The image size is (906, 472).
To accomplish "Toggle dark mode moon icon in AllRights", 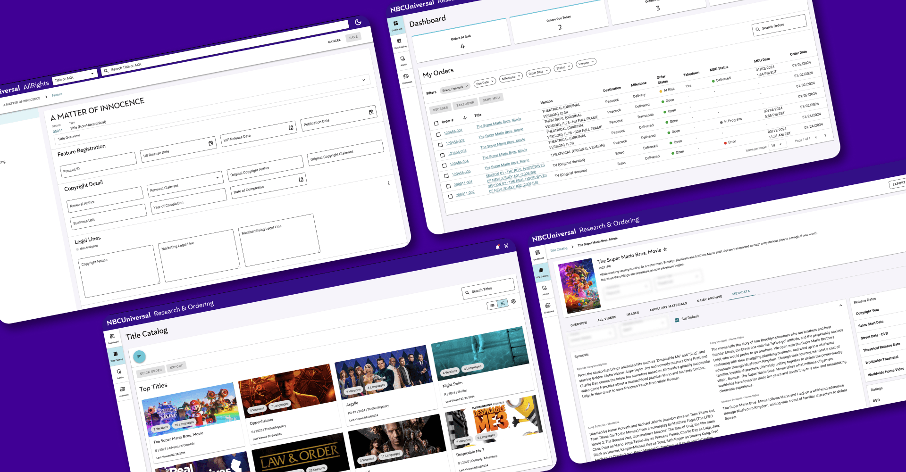I will click(358, 22).
